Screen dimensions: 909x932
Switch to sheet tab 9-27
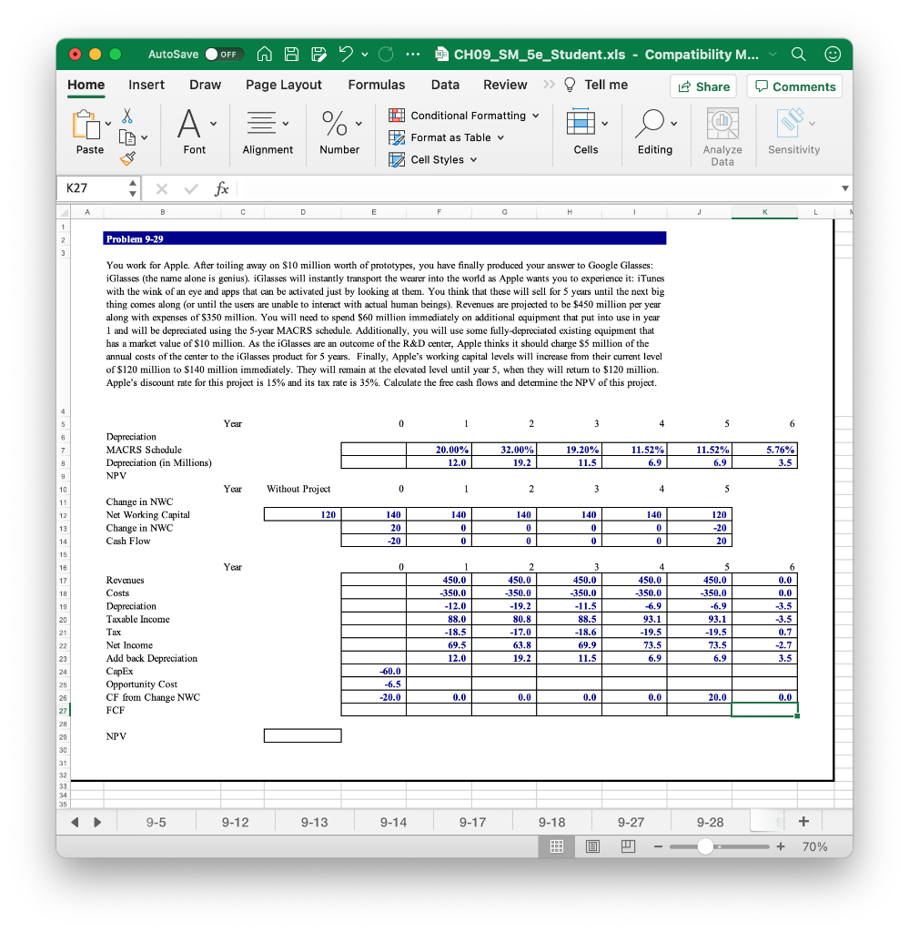point(631,822)
